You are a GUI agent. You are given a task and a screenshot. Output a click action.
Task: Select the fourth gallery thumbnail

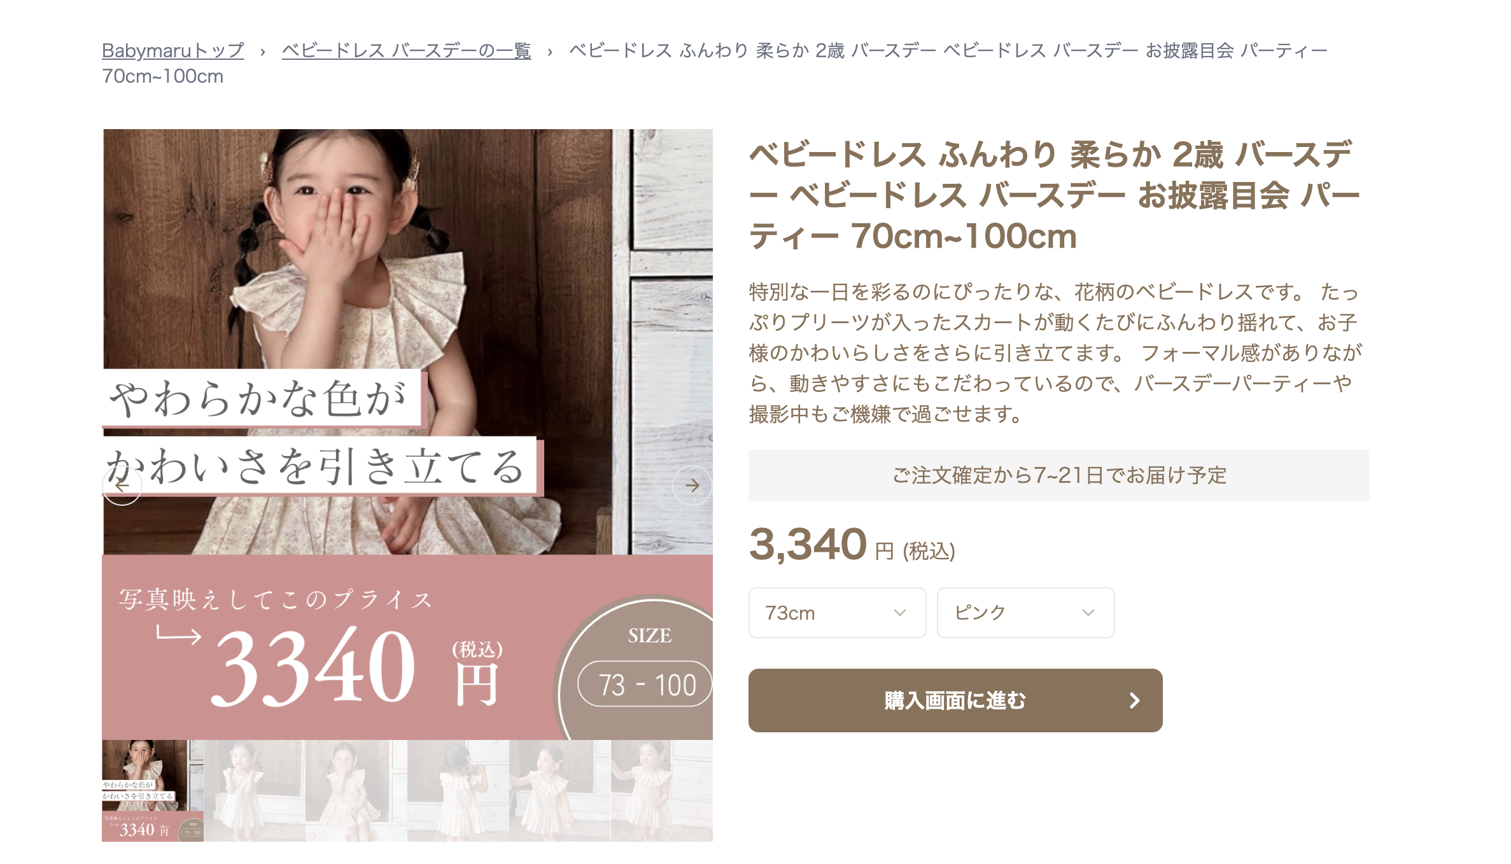tap(458, 791)
